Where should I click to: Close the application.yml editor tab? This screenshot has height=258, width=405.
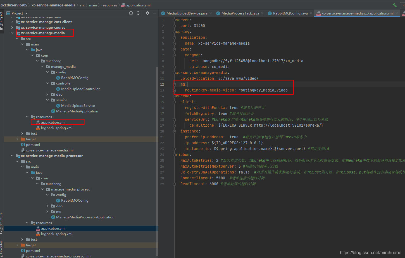(397, 13)
